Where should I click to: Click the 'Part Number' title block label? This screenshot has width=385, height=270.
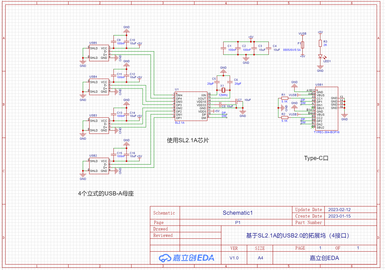pyautogui.click(x=309, y=223)
